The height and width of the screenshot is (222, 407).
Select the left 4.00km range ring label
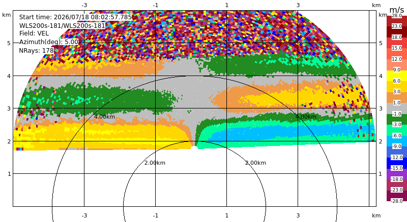(x=104, y=117)
